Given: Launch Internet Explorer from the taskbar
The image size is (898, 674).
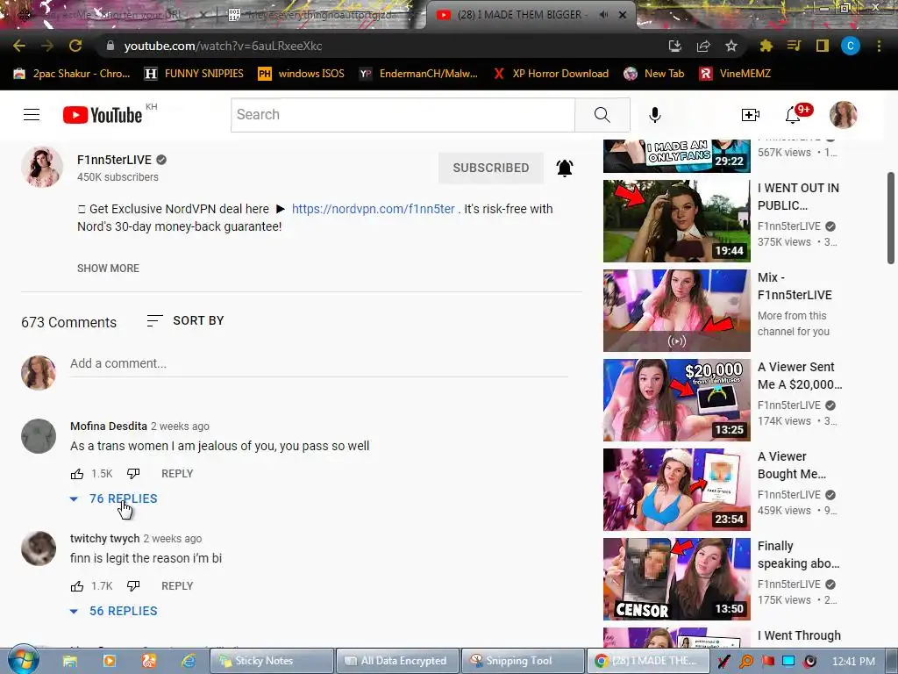Looking at the screenshot, I should tap(189, 661).
